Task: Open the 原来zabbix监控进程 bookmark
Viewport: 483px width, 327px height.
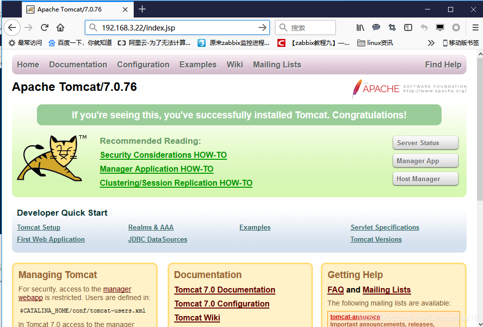Action: coord(234,43)
